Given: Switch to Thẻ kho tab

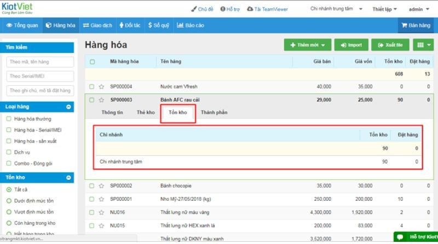Looking at the screenshot, I should 146,112.
